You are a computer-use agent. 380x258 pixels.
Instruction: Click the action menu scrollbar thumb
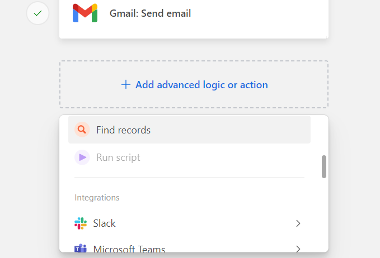pyautogui.click(x=324, y=166)
